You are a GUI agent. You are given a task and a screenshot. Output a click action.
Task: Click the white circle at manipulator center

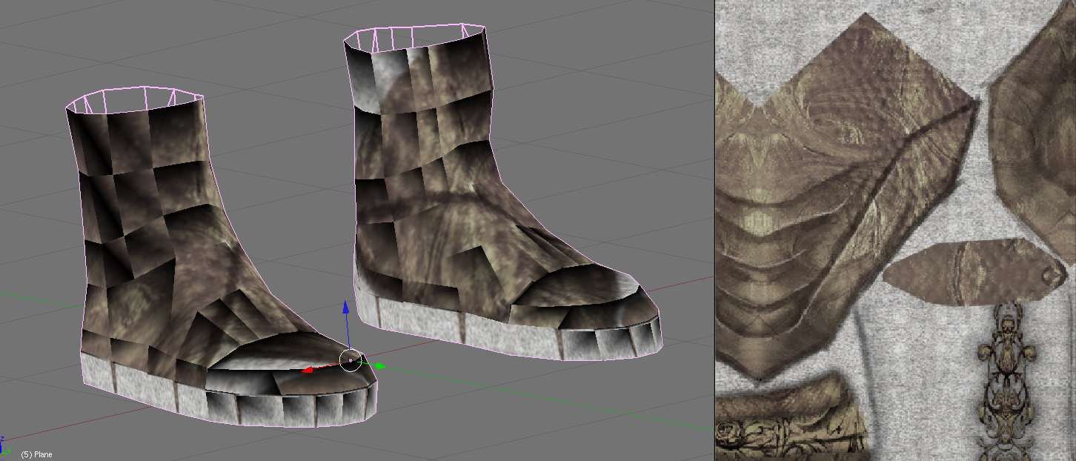[x=351, y=360]
